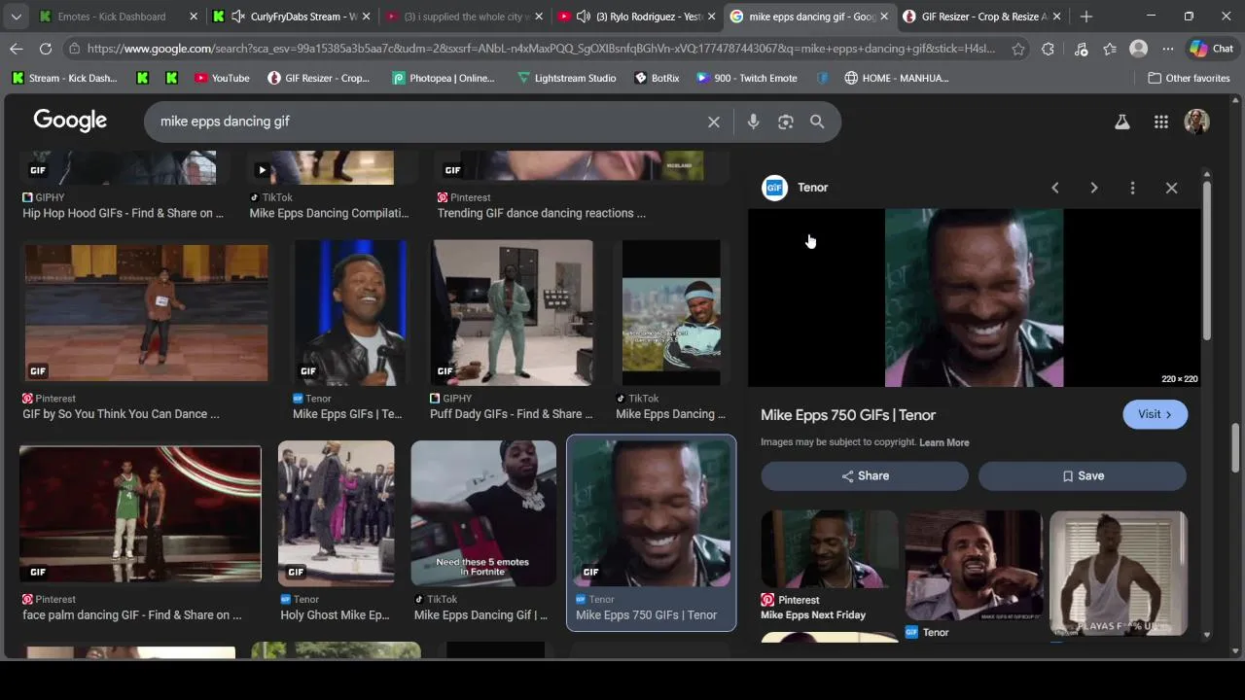The image size is (1245, 700).
Task: Show next image in Tenor preview panel
Action: [1094, 188]
